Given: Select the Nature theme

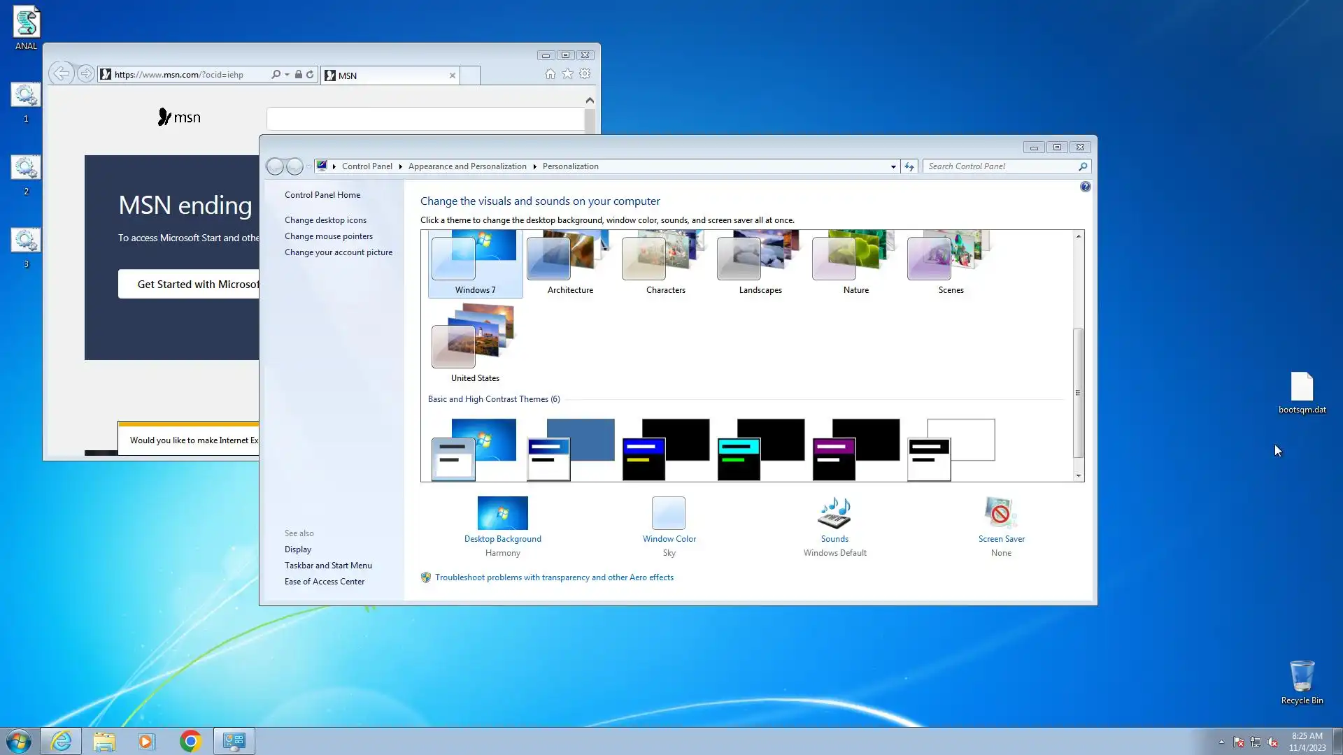Looking at the screenshot, I should tap(855, 264).
